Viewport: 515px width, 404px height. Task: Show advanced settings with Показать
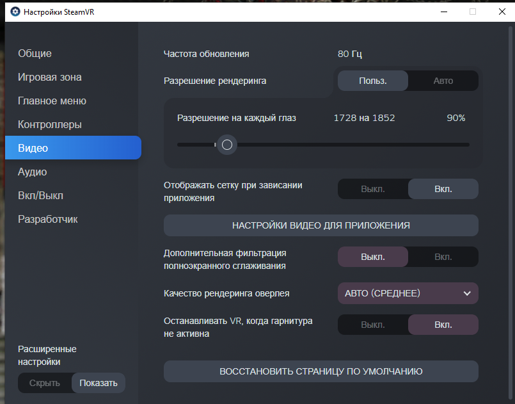[99, 383]
